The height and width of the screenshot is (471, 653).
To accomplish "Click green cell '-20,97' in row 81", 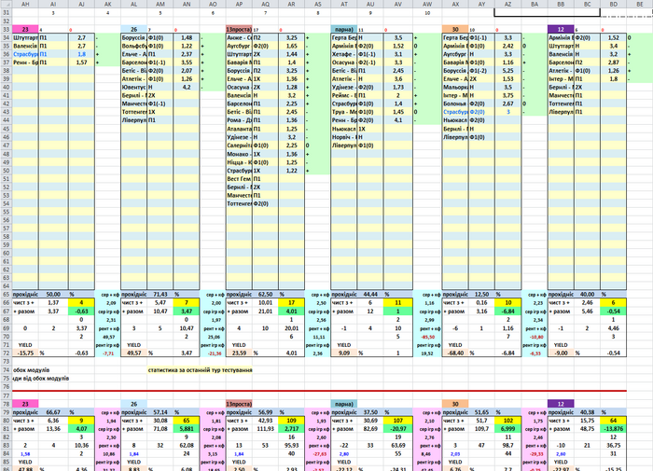I will [398, 428].
